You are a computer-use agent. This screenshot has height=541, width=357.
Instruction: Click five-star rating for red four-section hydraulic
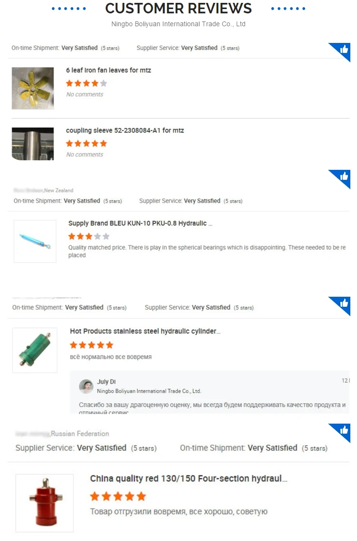point(118,497)
